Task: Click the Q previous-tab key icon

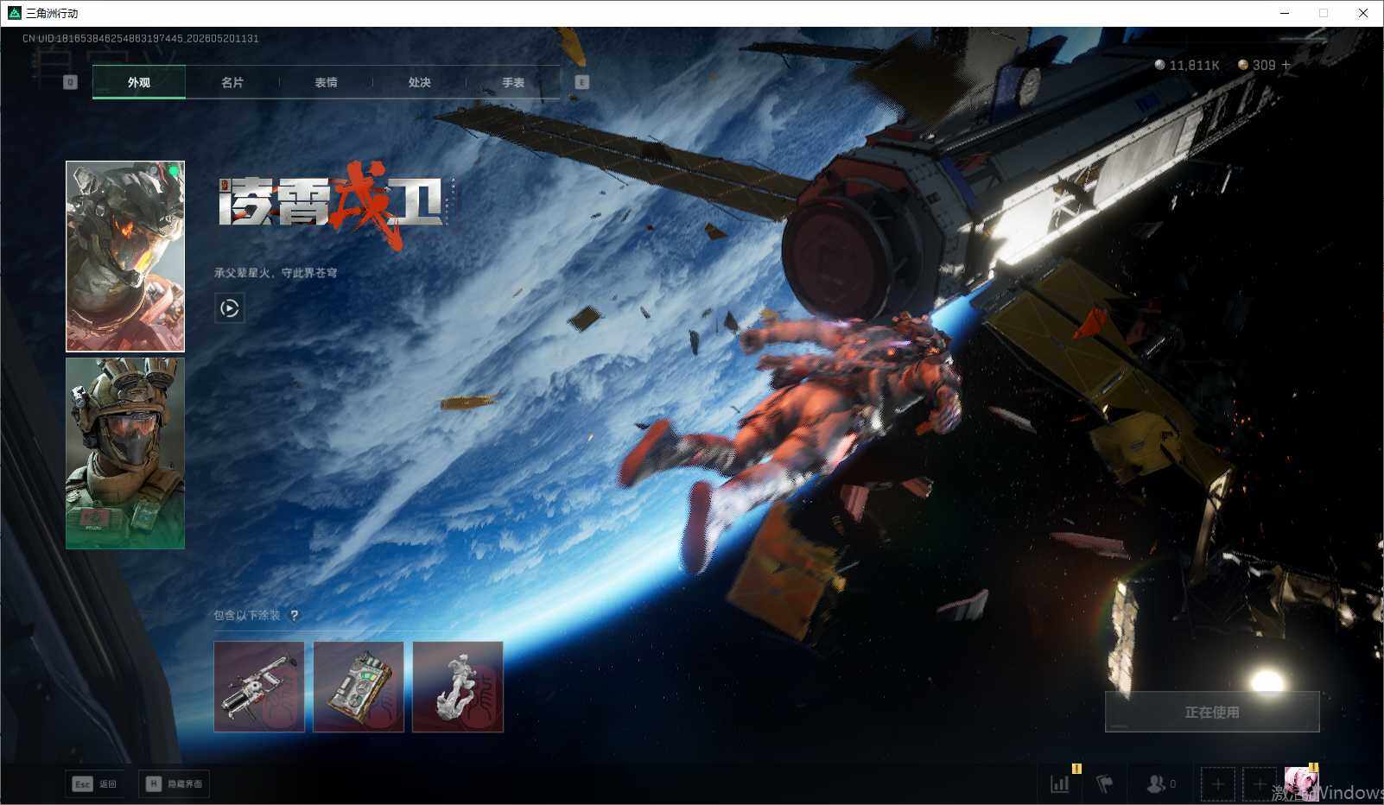Action: 71,82
